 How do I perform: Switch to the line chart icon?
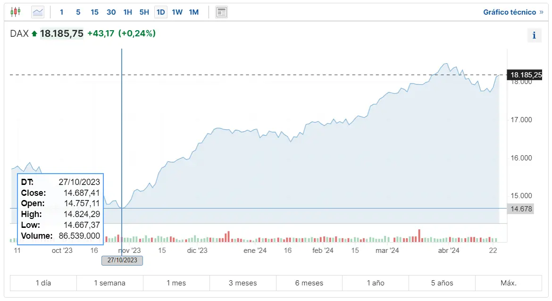pyautogui.click(x=37, y=12)
